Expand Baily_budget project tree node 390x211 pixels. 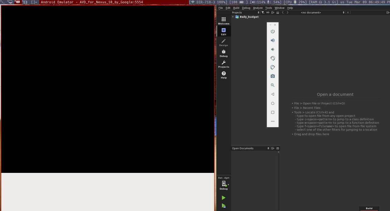[233, 17]
